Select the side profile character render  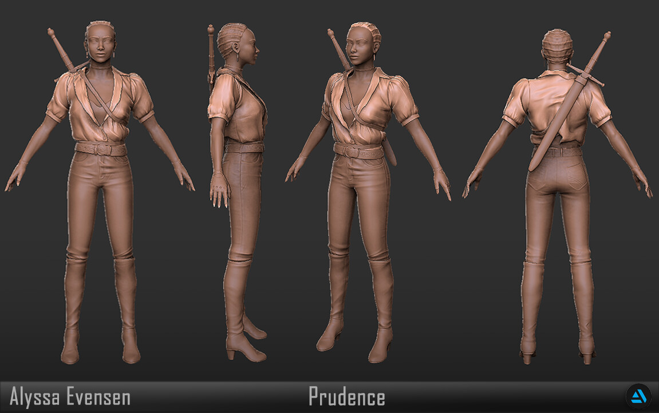point(238,192)
